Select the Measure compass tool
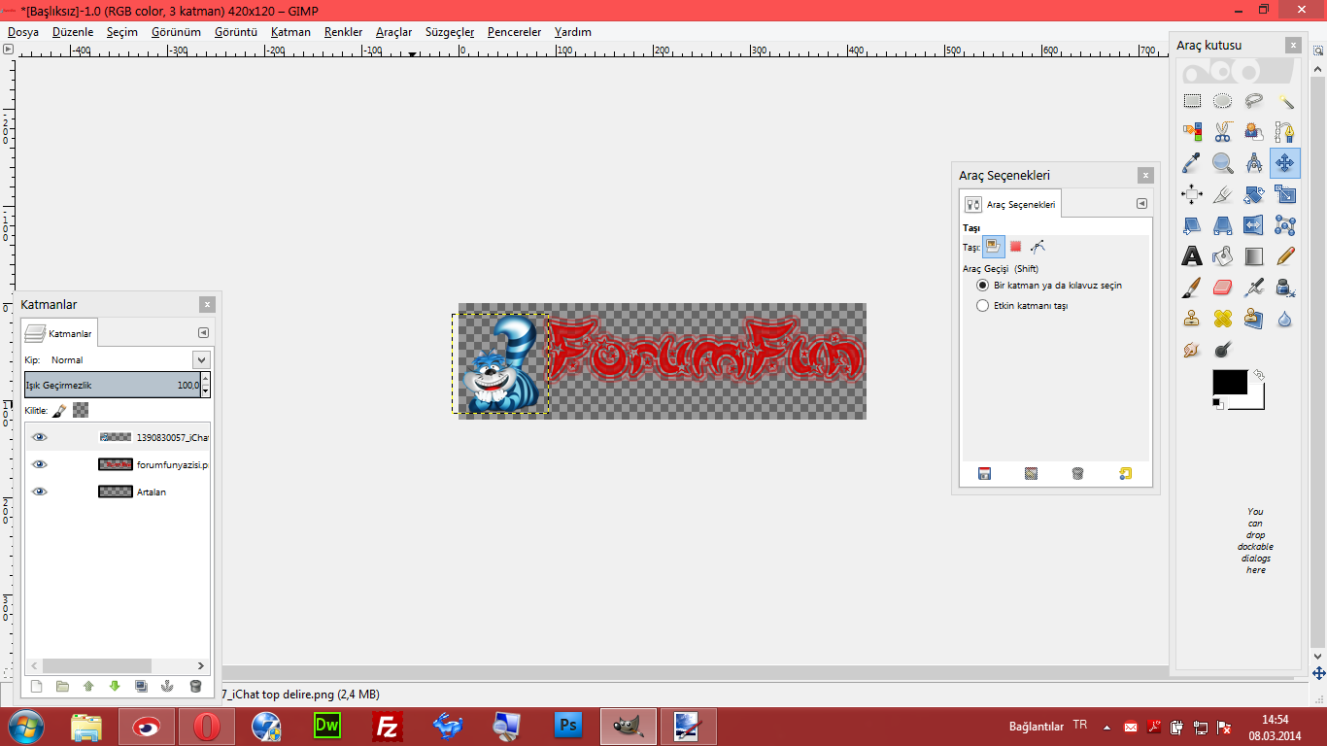The height and width of the screenshot is (746, 1327). tap(1254, 162)
